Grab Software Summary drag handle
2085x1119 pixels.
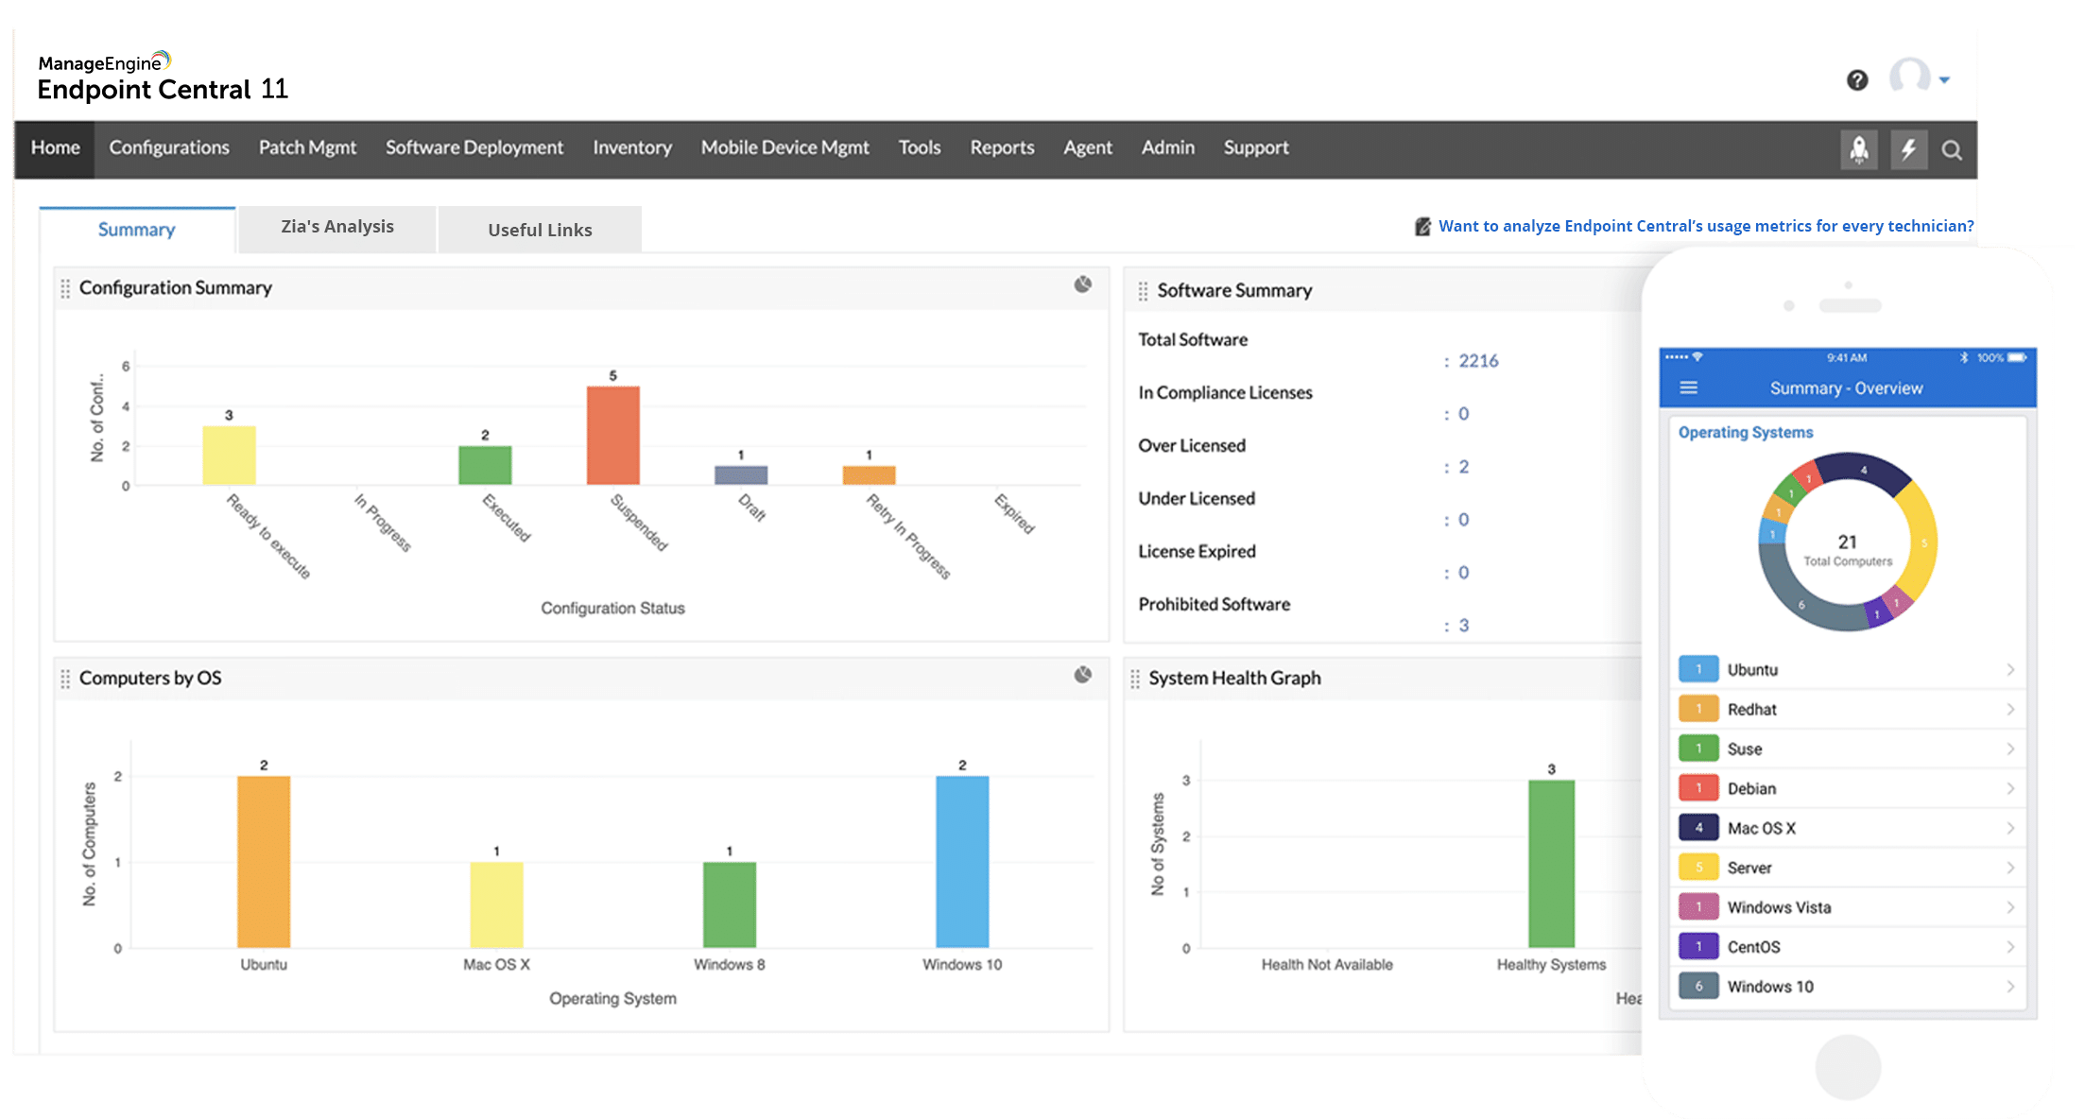point(1143,291)
